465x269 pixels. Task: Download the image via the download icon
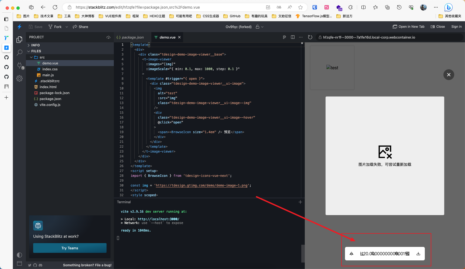(x=418, y=254)
